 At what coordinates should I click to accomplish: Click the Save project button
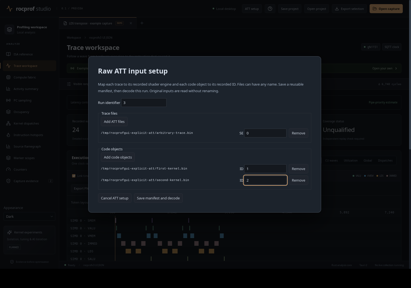click(x=290, y=9)
